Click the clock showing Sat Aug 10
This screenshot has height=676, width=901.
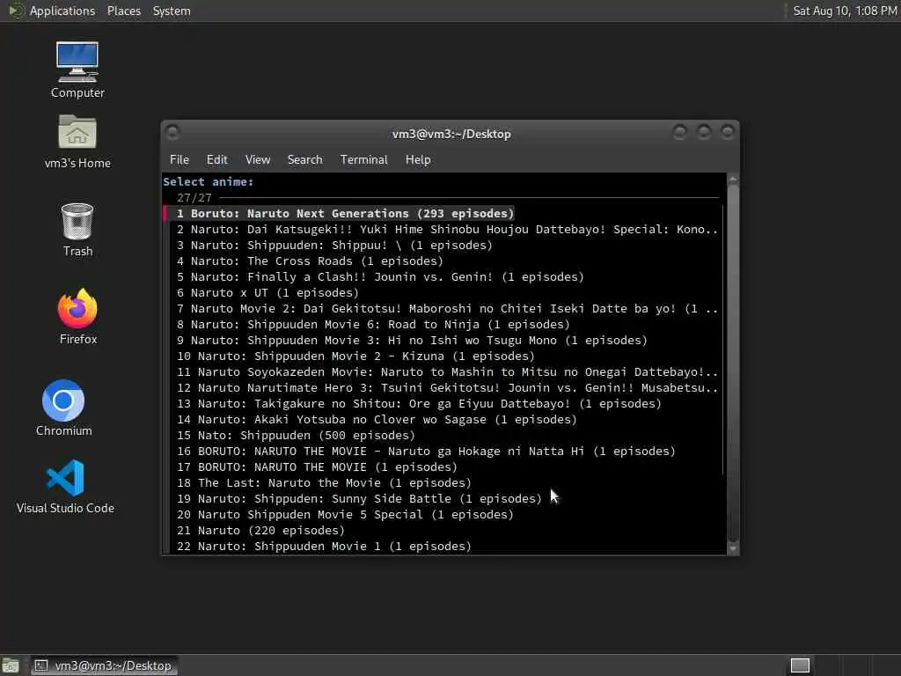(x=845, y=11)
